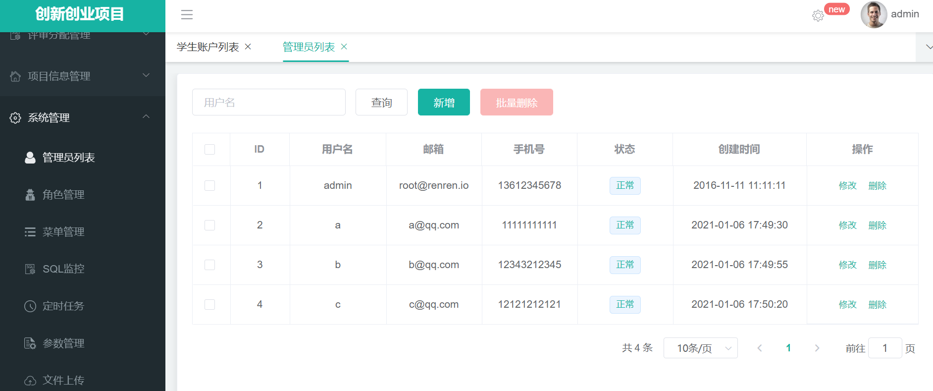This screenshot has height=391, width=933.
Task: Click the 菜单管理 list icon
Action: tap(30, 232)
